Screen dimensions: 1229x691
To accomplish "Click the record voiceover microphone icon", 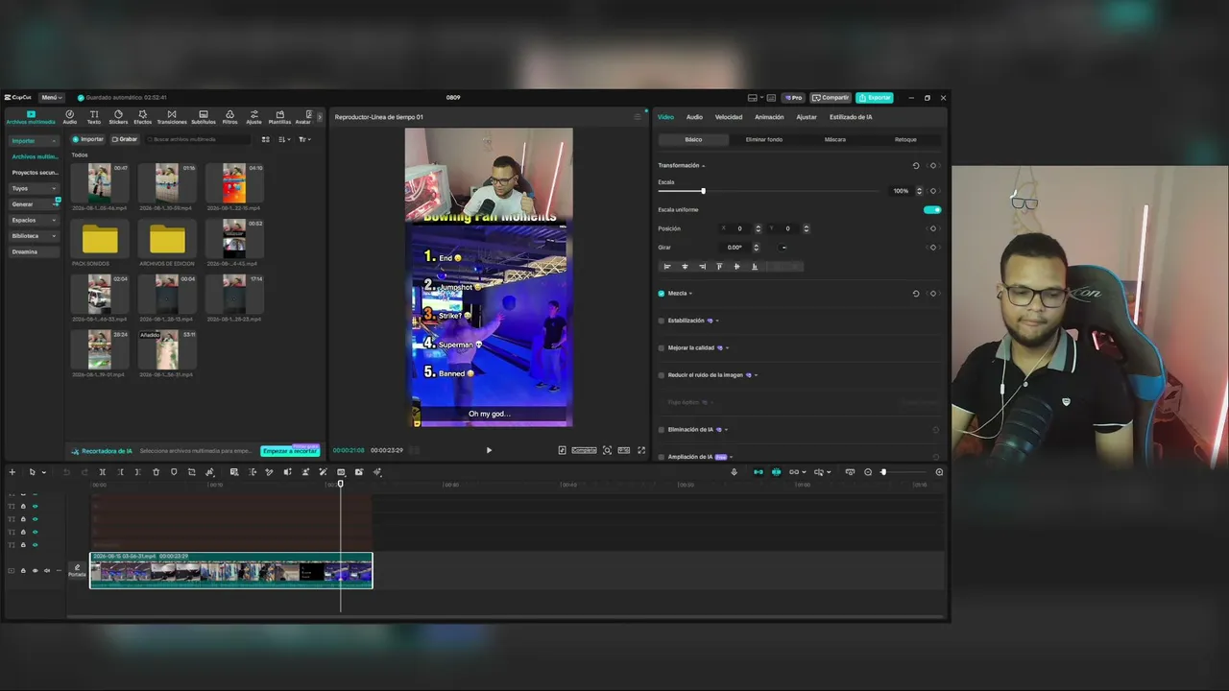I will click(734, 472).
